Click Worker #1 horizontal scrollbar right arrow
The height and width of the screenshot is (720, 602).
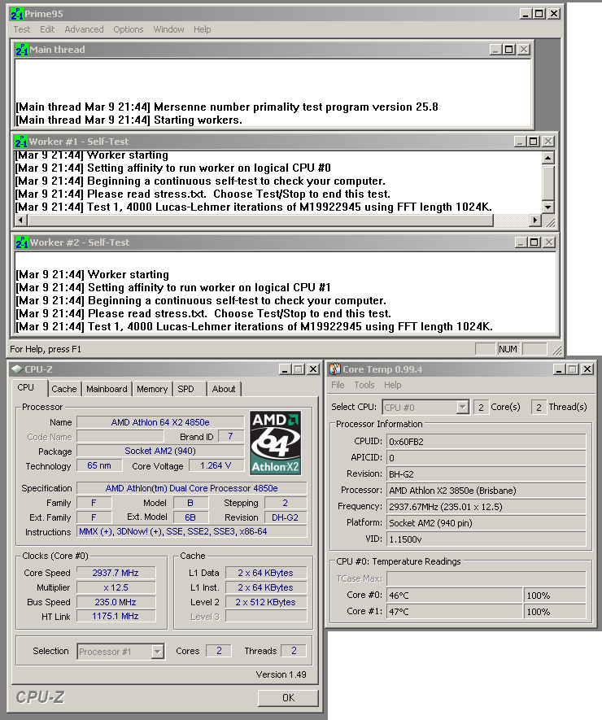click(534, 220)
